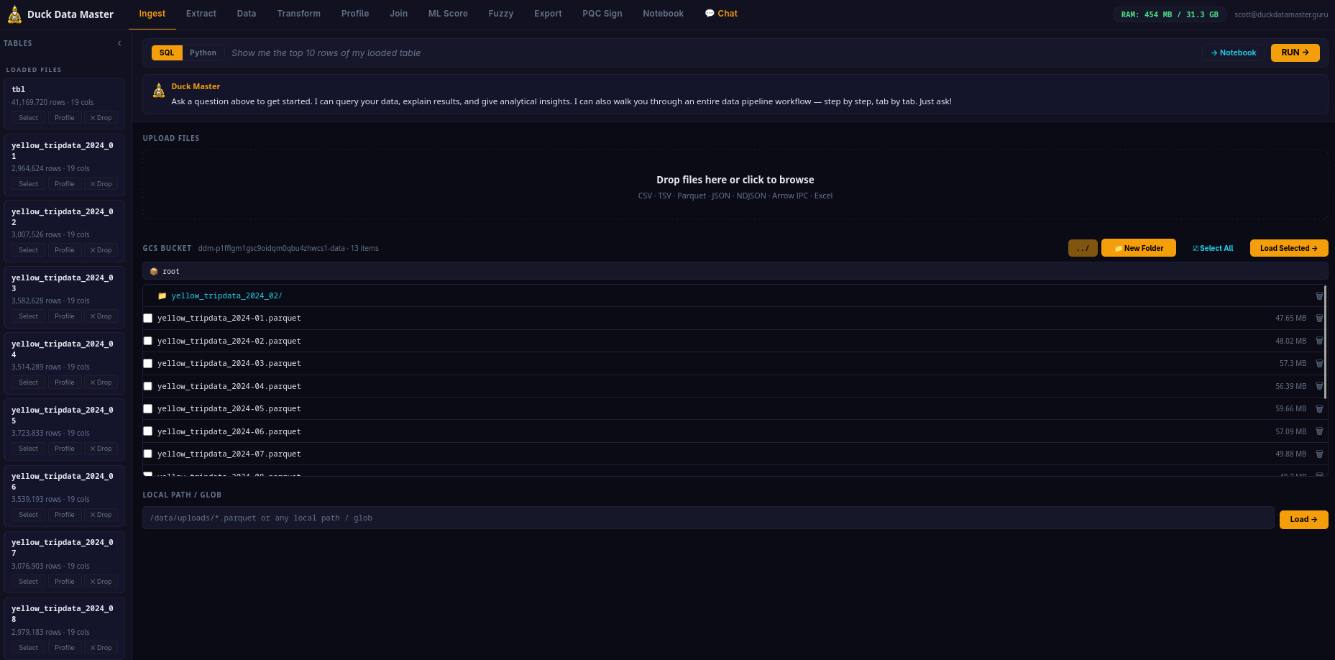Image resolution: width=1335 pixels, height=660 pixels.
Task: Open the Transform tab
Action: 299,14
